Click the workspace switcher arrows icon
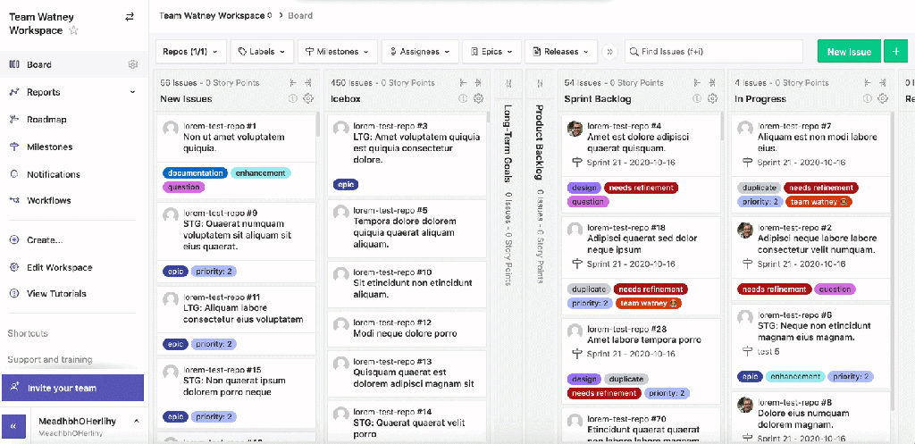Image resolution: width=915 pixels, height=444 pixels. click(130, 17)
